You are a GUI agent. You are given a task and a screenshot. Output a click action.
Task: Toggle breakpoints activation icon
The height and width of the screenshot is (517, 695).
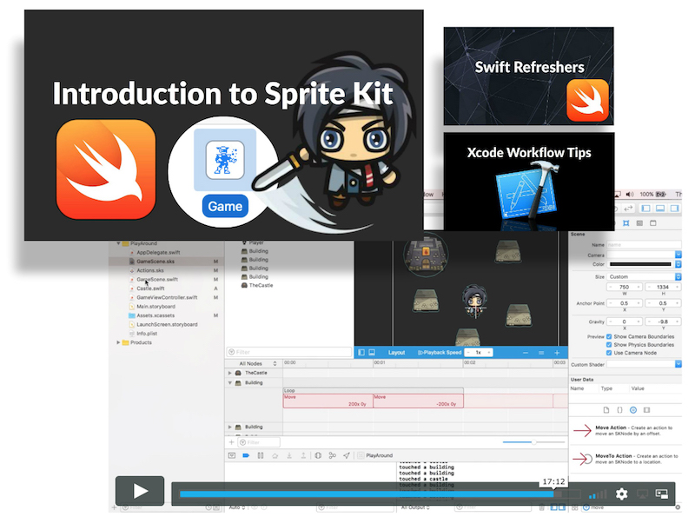pos(246,455)
